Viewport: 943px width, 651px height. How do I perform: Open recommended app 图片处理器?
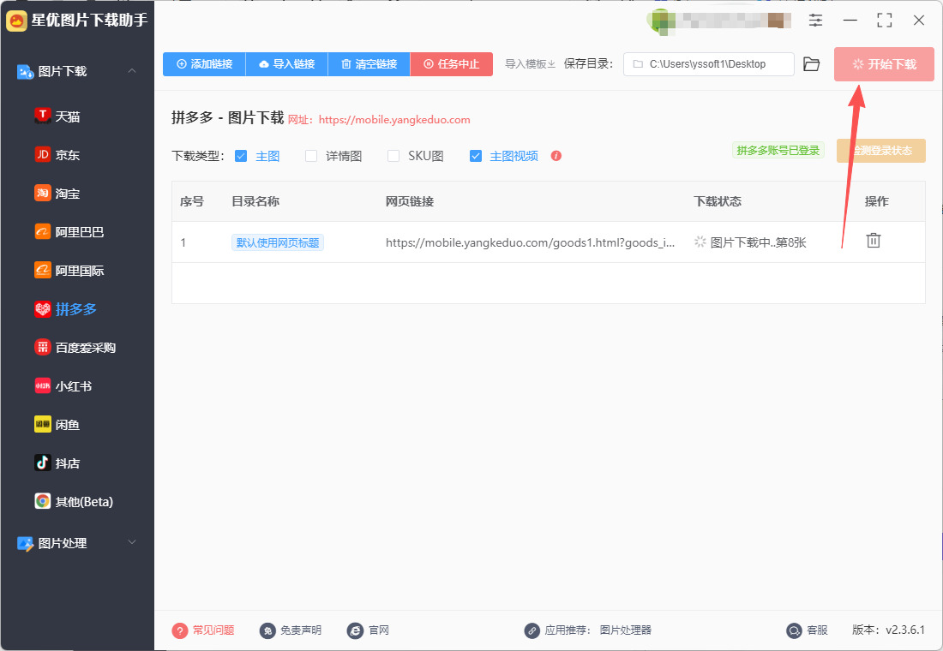click(626, 630)
